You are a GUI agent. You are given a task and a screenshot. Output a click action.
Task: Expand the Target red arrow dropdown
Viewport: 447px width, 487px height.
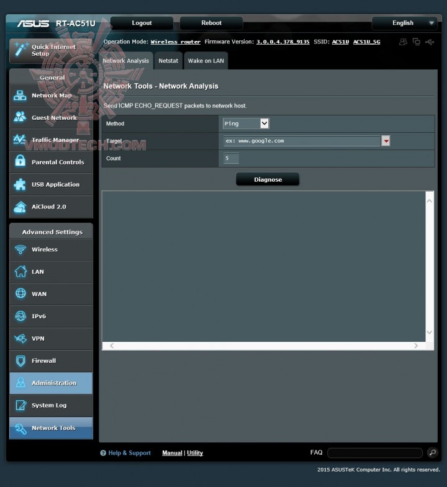tap(386, 141)
